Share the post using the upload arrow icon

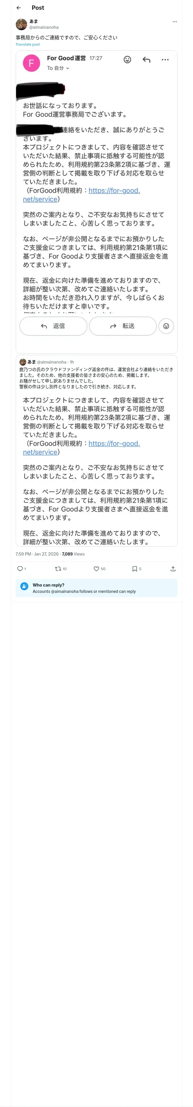pos(173,568)
